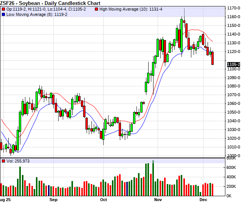242x203 pixels.
Task: Select the Low Moving Average (8) legend text
Action: (x=37, y=14)
